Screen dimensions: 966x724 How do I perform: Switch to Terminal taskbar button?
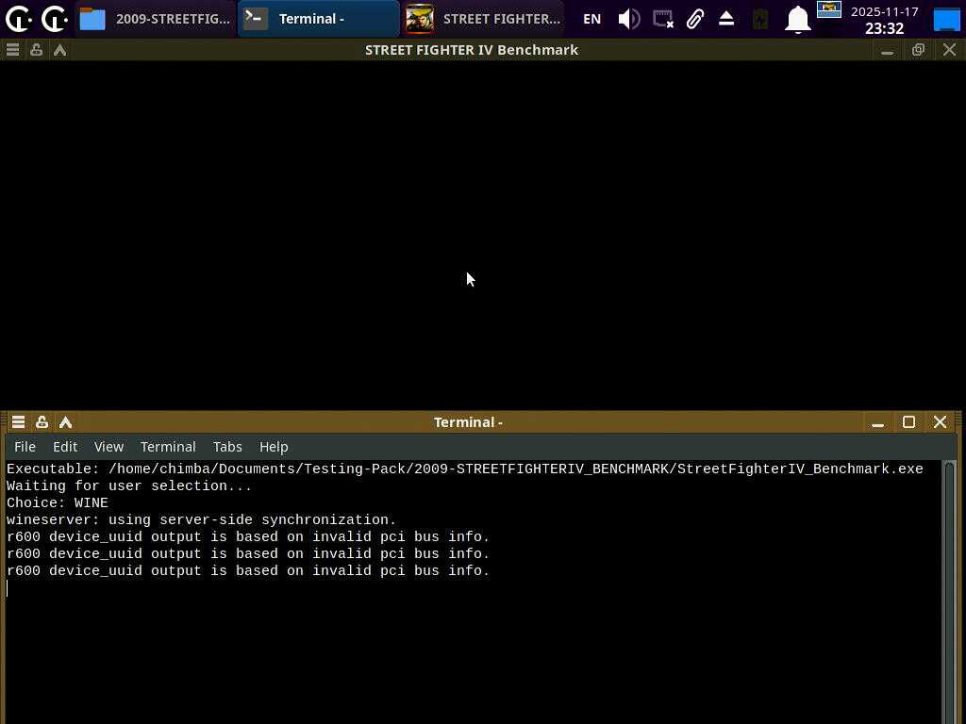pyautogui.click(x=319, y=19)
